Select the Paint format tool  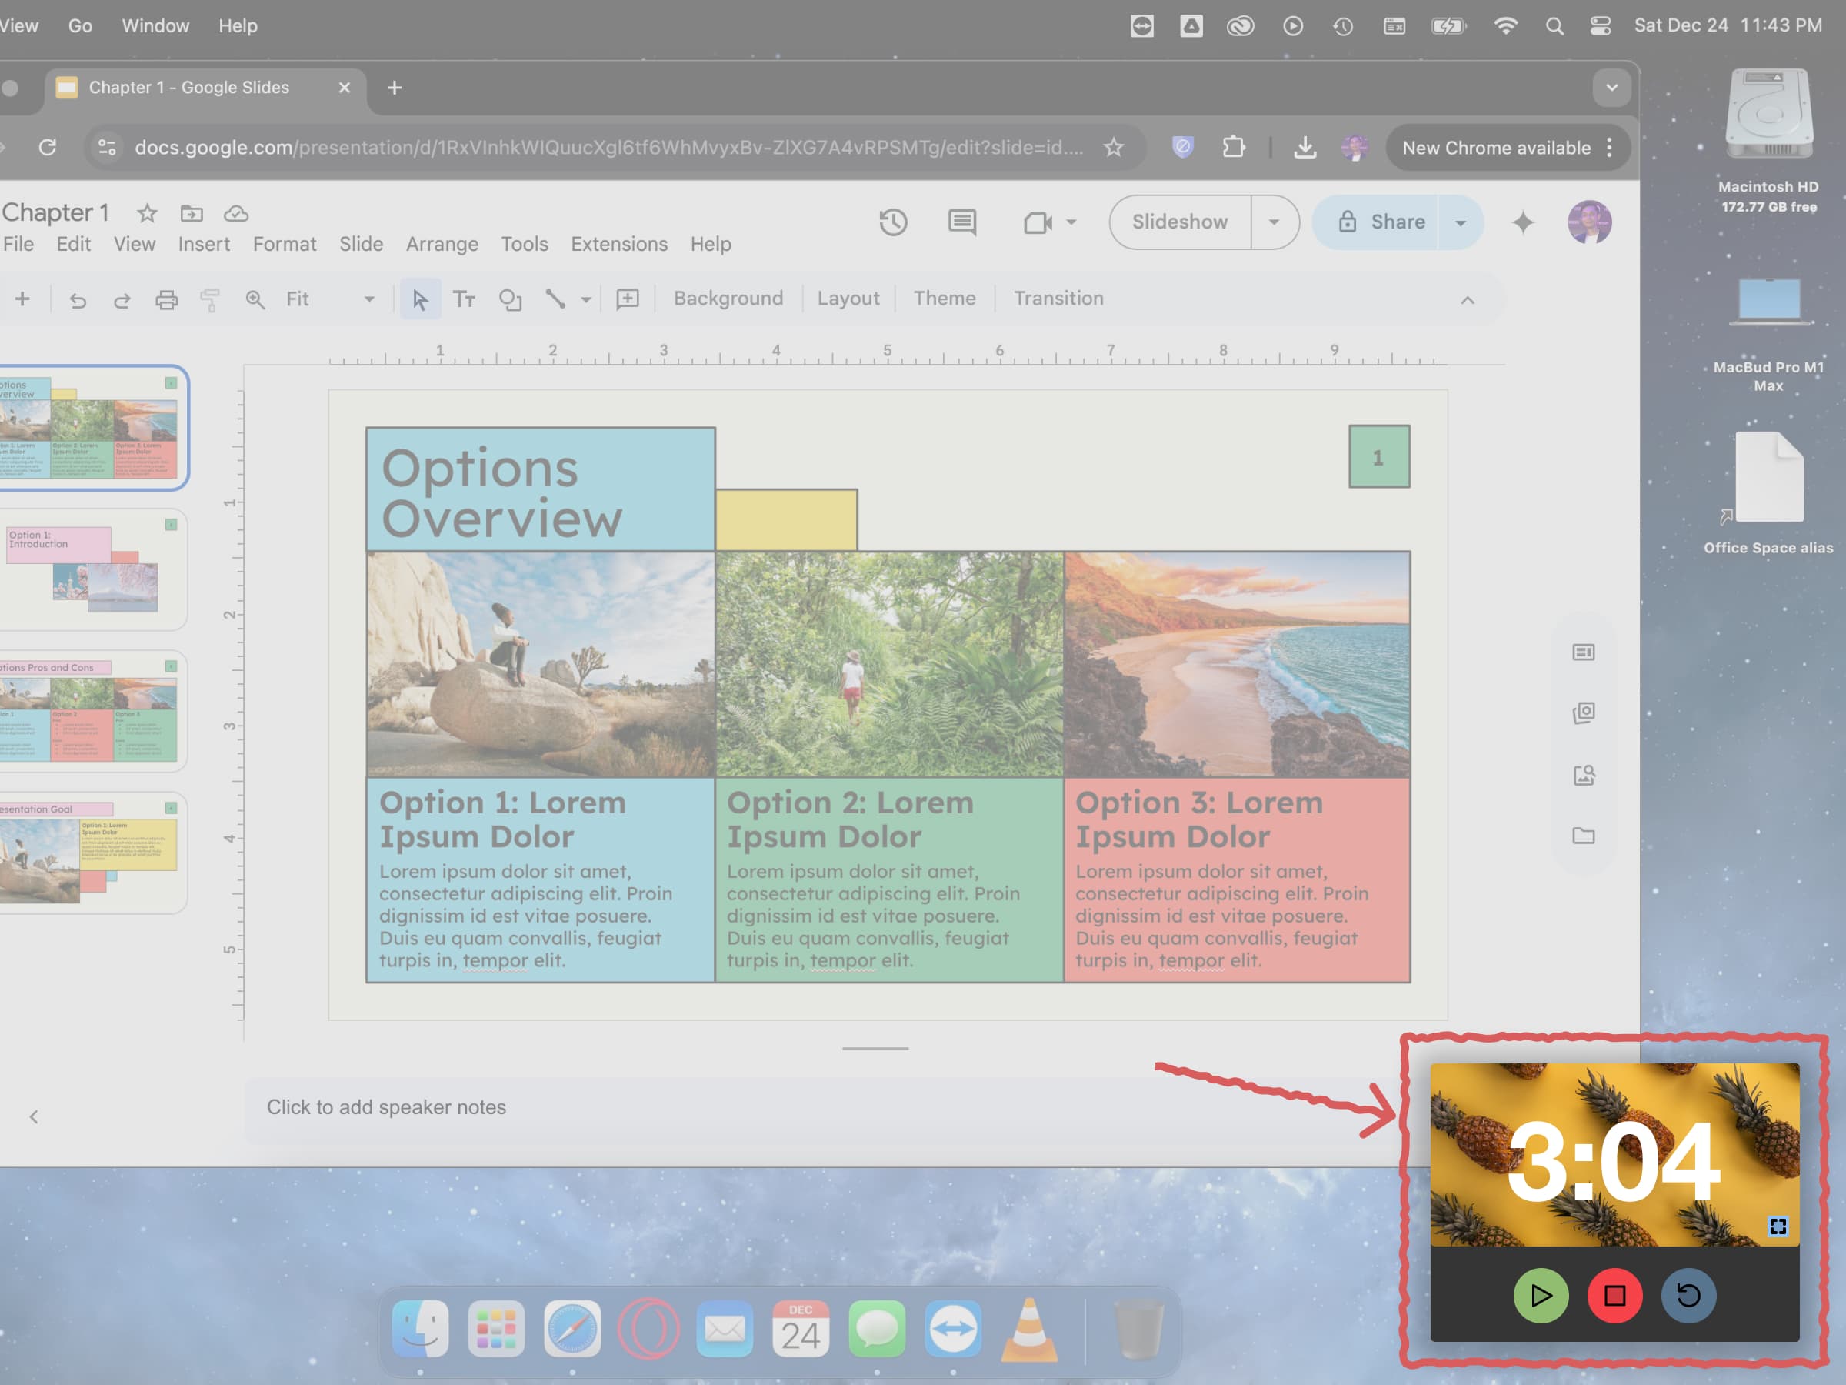click(x=210, y=300)
